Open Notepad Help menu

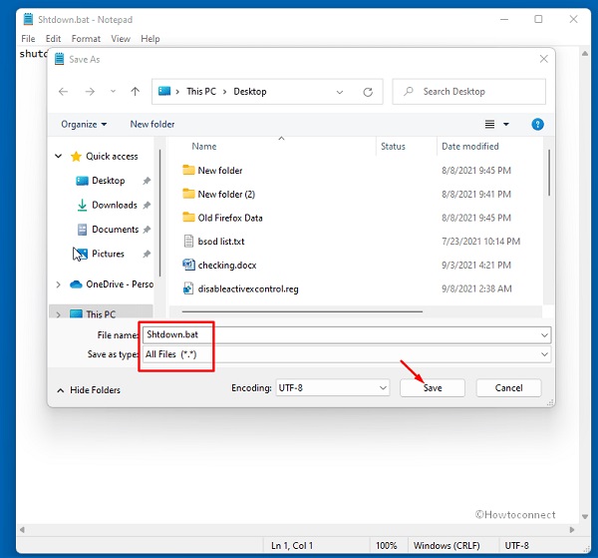click(x=149, y=39)
